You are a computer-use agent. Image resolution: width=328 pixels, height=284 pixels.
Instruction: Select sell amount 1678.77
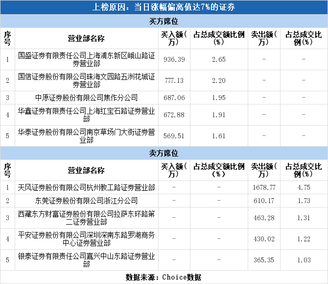[x=264, y=187]
